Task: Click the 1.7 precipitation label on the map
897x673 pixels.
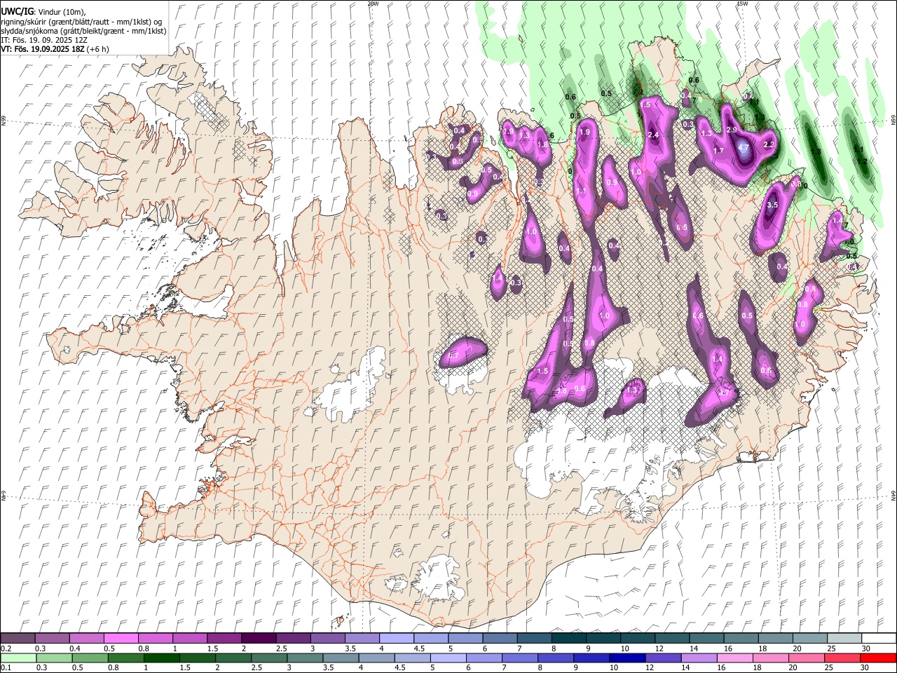Action: [718, 151]
